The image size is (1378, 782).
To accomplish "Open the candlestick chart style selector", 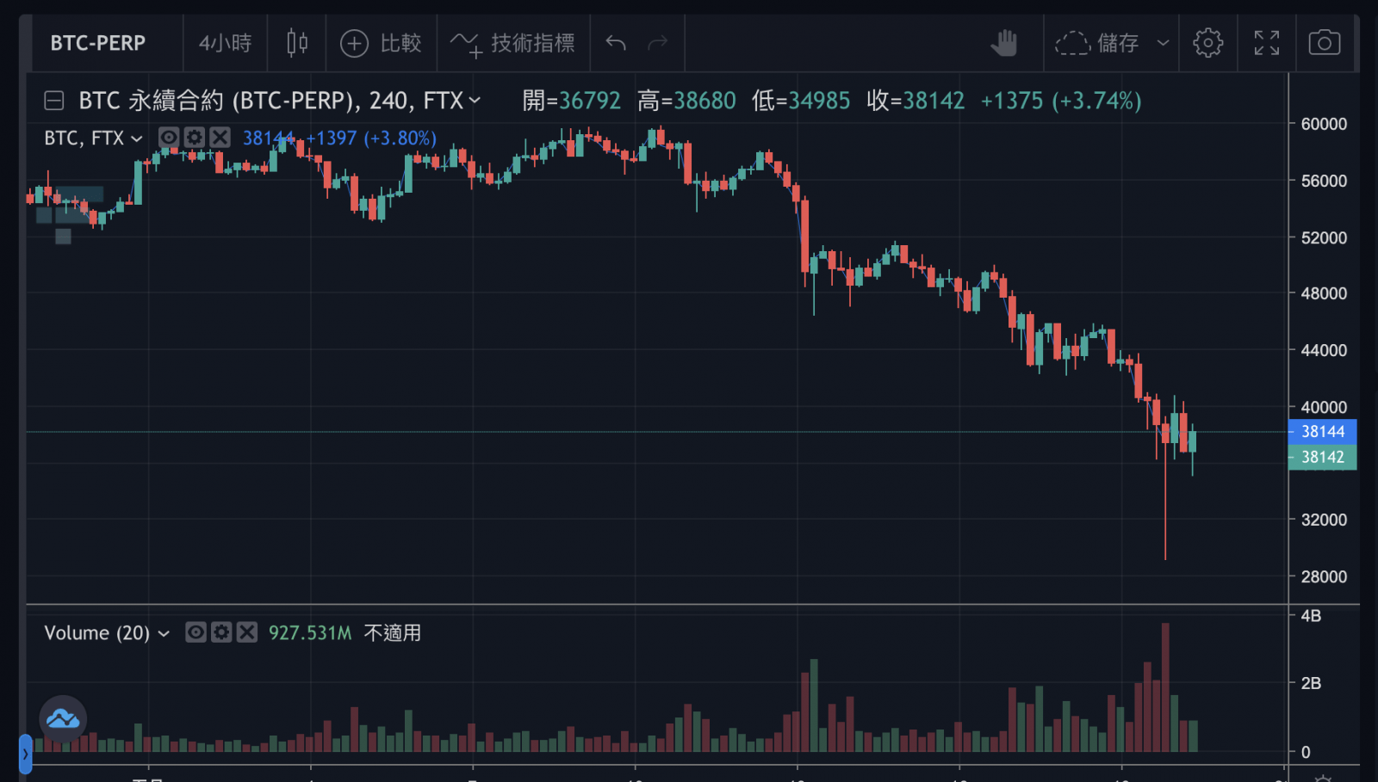I will (x=296, y=42).
